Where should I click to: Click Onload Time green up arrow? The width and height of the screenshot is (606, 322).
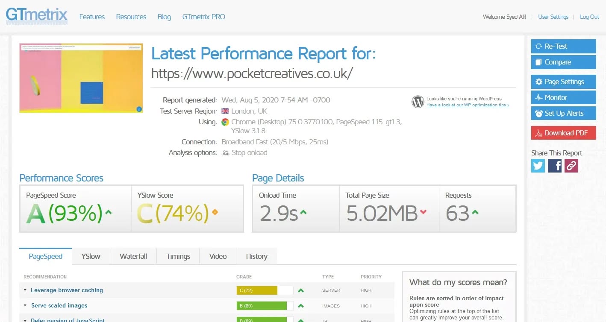tap(303, 212)
